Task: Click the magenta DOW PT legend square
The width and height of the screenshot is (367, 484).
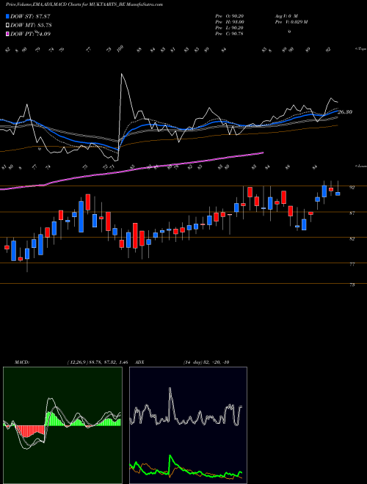Action: click(x=8, y=34)
